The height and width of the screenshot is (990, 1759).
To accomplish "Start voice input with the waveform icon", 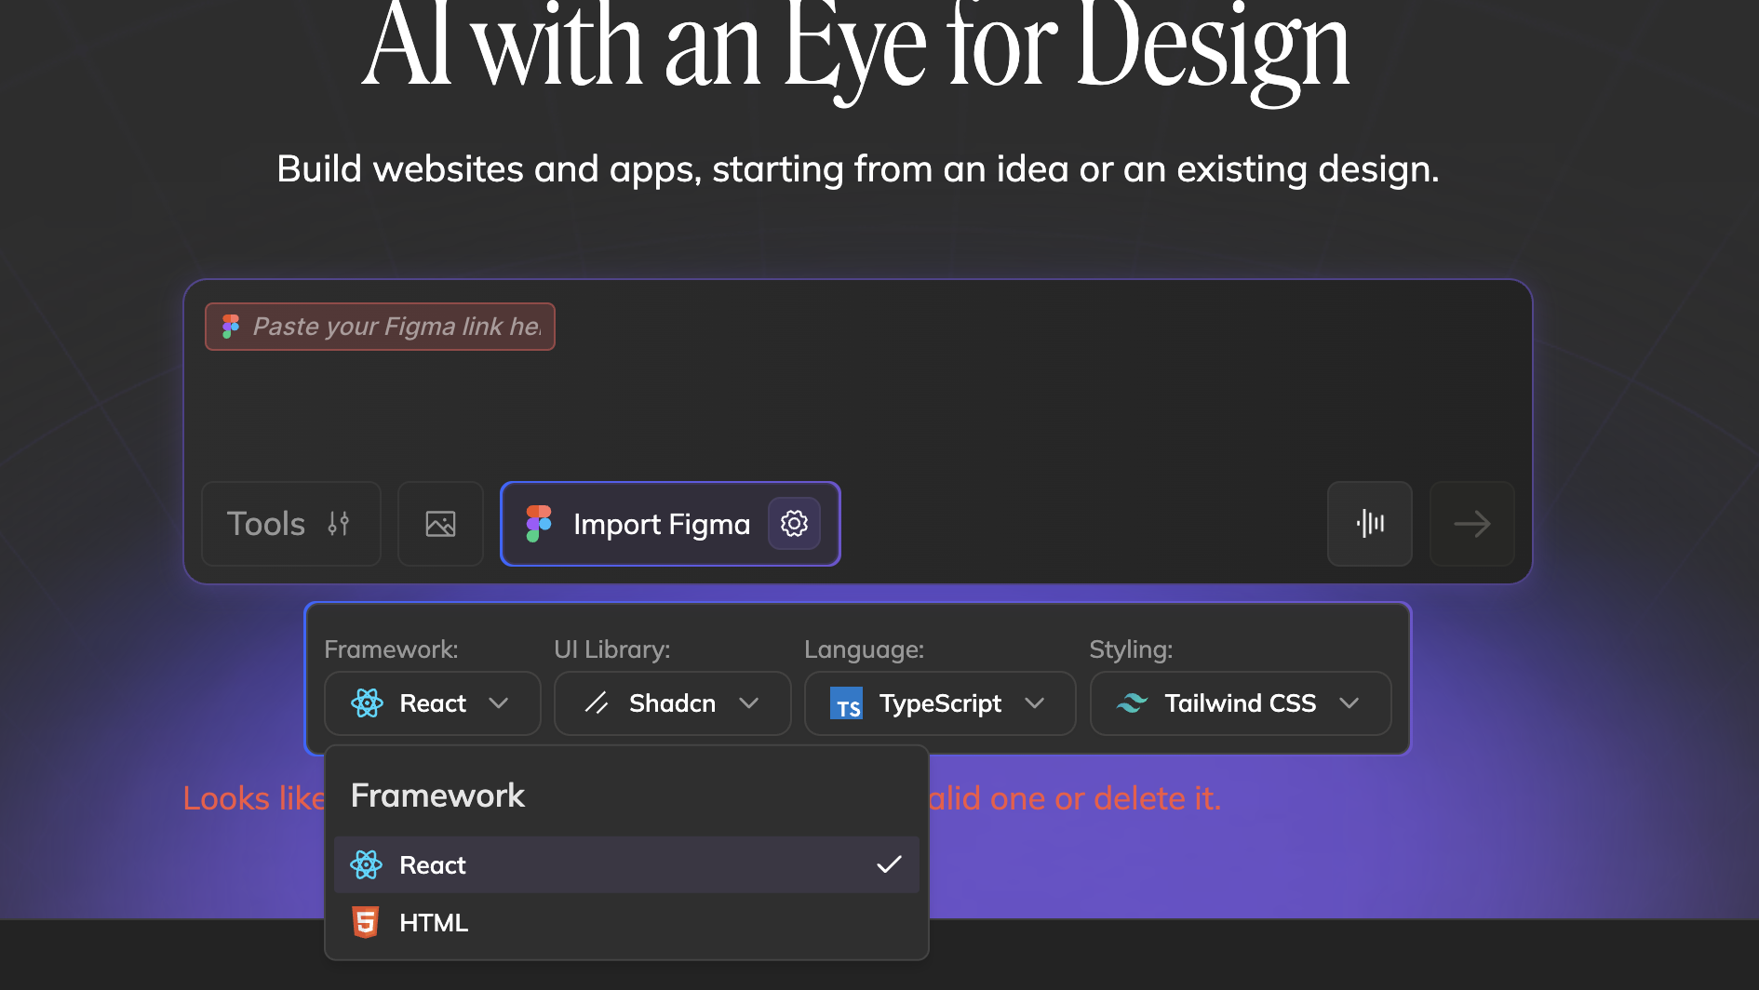I will pyautogui.click(x=1370, y=524).
